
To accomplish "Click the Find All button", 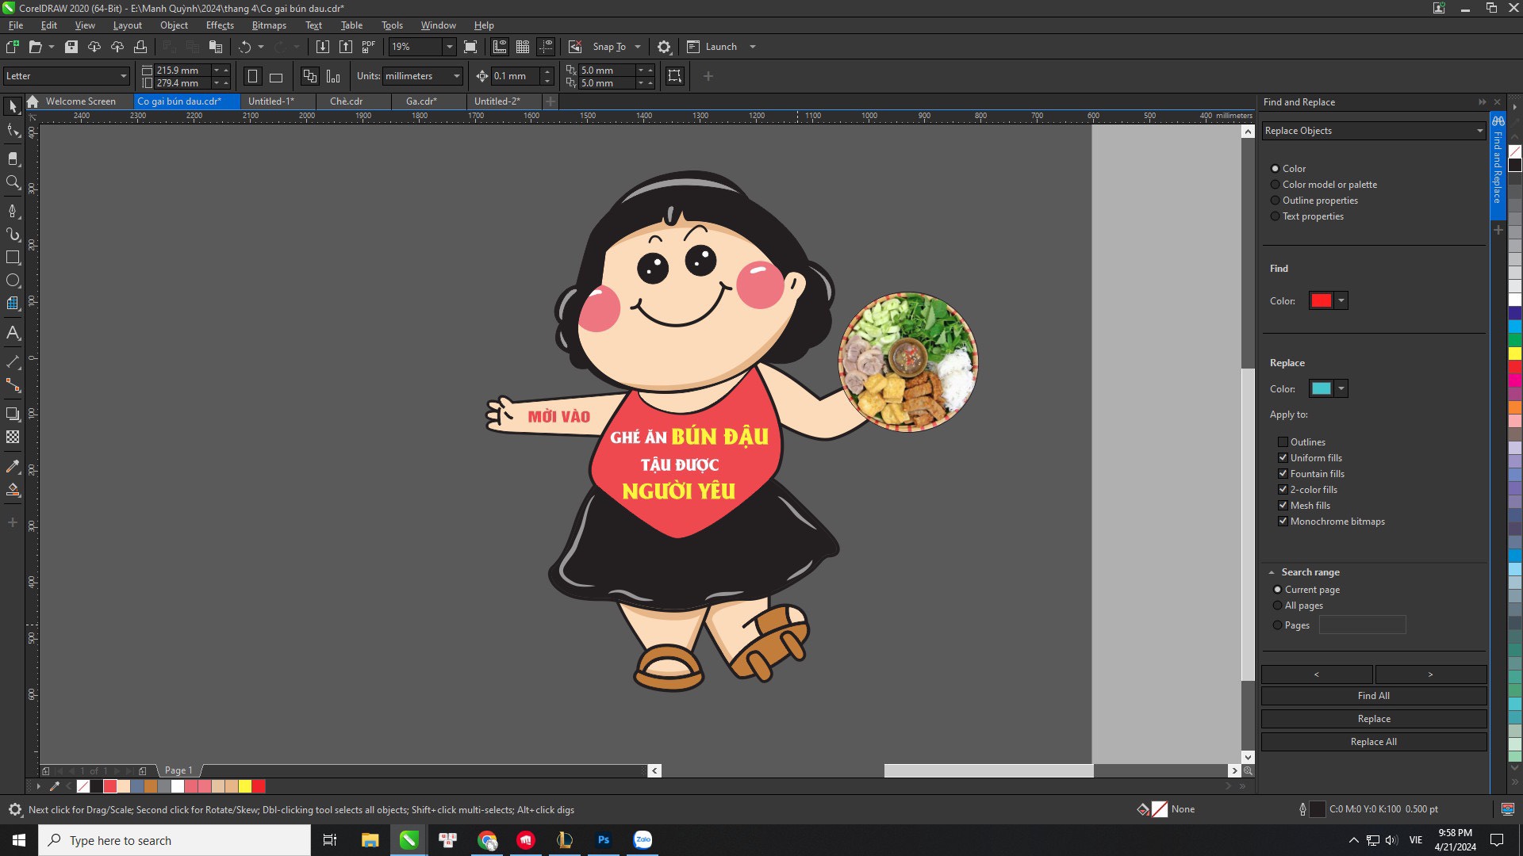I will (x=1373, y=696).
